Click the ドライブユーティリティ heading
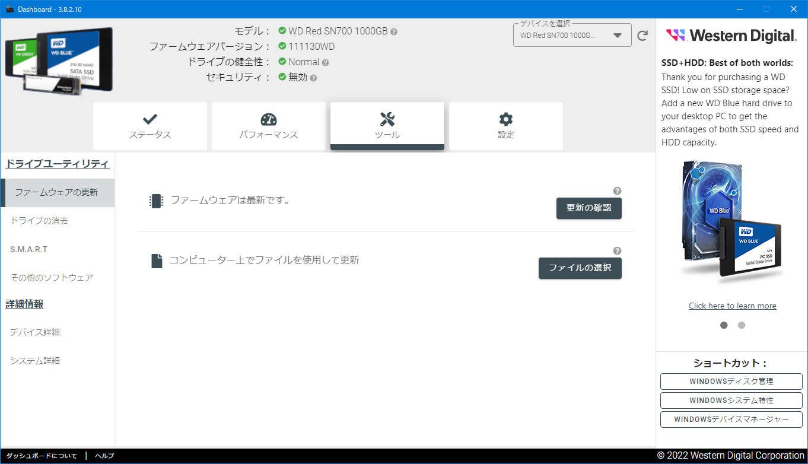Viewport: 808px width, 464px height. point(58,164)
